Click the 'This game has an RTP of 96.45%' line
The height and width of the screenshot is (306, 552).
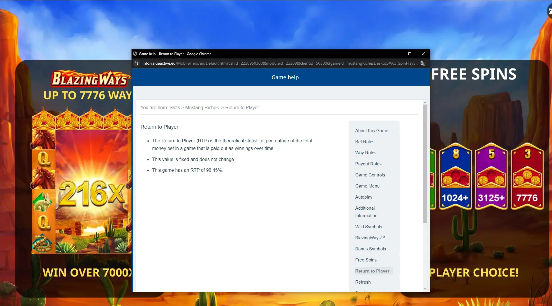pos(187,170)
